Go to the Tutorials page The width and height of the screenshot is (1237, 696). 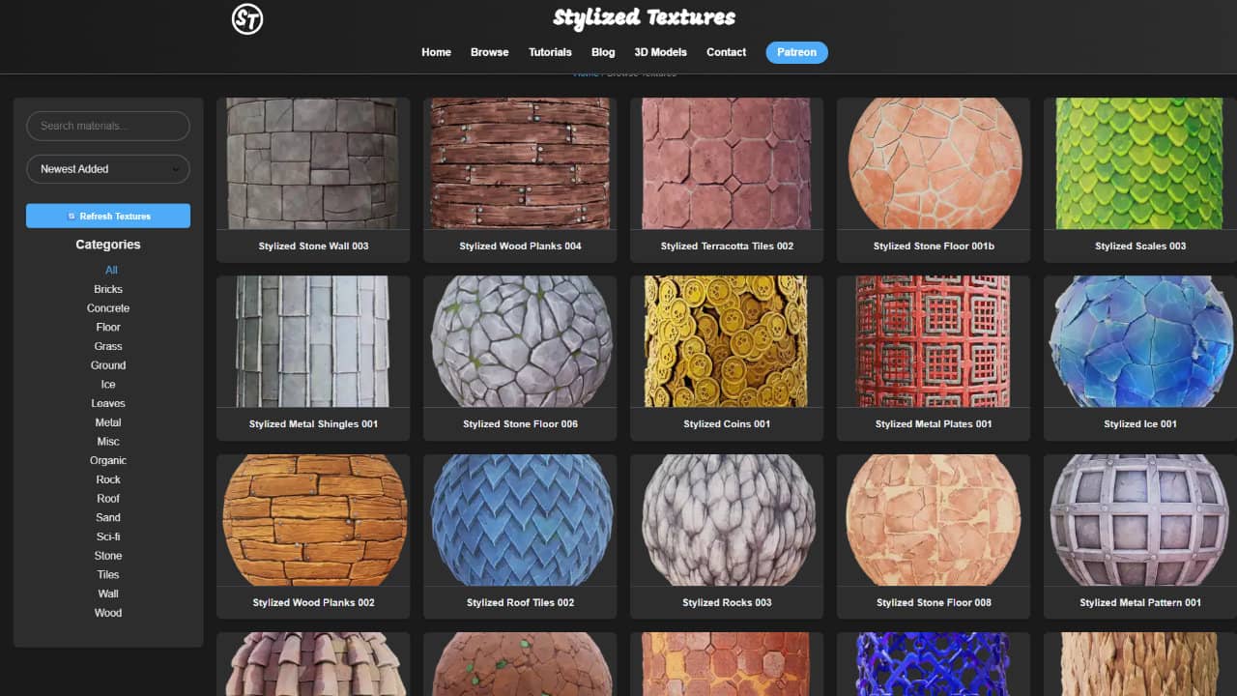(x=550, y=52)
